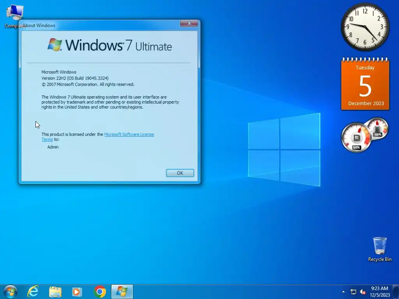The height and width of the screenshot is (299, 399).
Task: Open the Computer desktop icon
Action: [14, 16]
